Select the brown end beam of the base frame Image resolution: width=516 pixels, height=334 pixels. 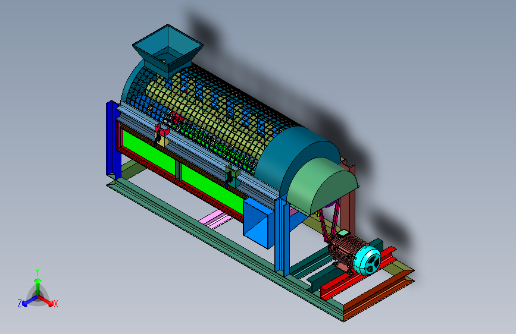pos(379,295)
